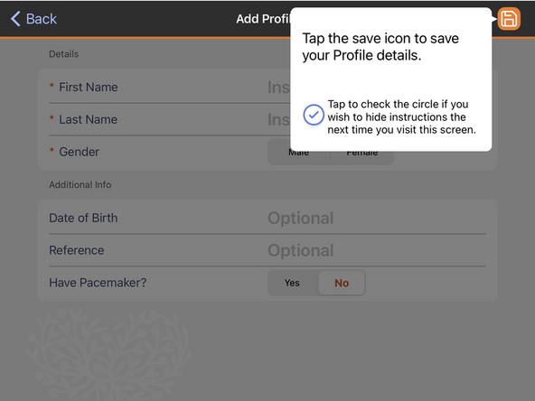Screen dimensions: 535x401
Task: Click the First Name label
Action: pyautogui.click(x=89, y=88)
